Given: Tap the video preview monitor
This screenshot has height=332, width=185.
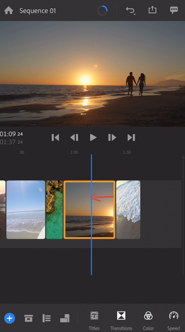Looking at the screenshot, I should point(93,74).
